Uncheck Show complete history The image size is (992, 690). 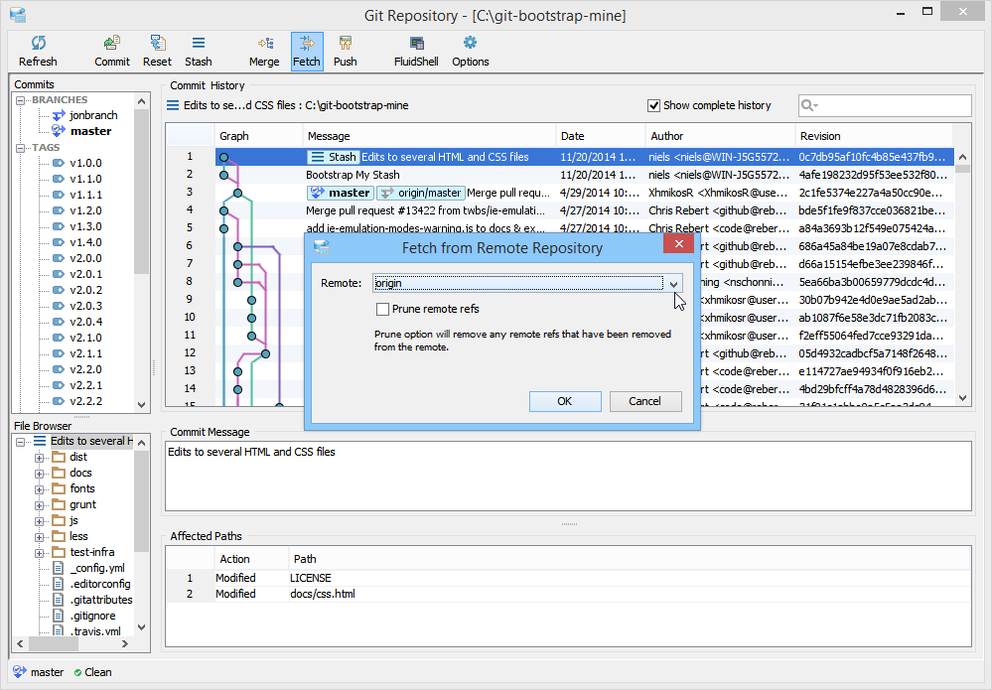click(654, 105)
